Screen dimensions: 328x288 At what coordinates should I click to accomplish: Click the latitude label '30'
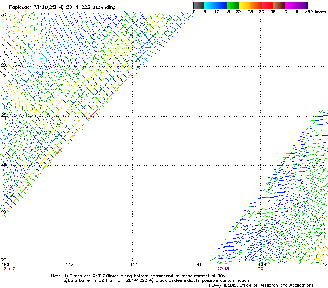pyautogui.click(x=4, y=15)
